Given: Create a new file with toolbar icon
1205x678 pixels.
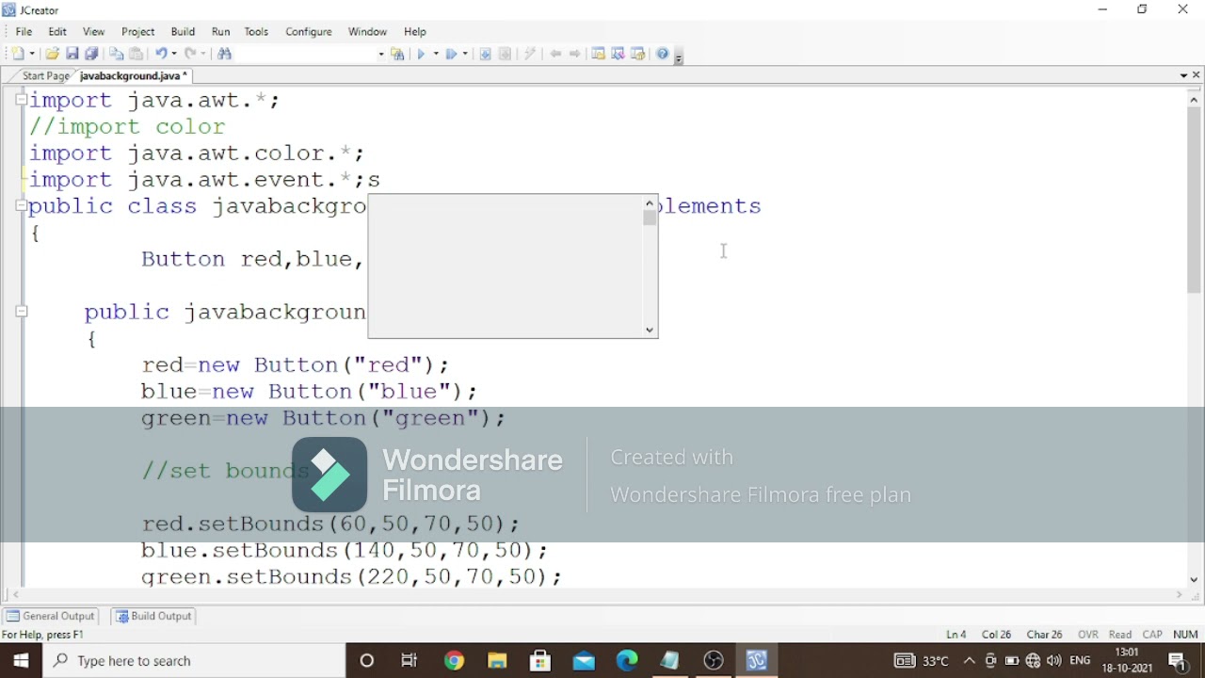Looking at the screenshot, I should click(x=17, y=54).
